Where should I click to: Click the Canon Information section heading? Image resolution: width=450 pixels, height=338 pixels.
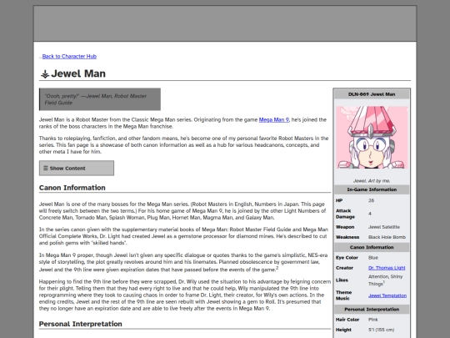click(72, 188)
